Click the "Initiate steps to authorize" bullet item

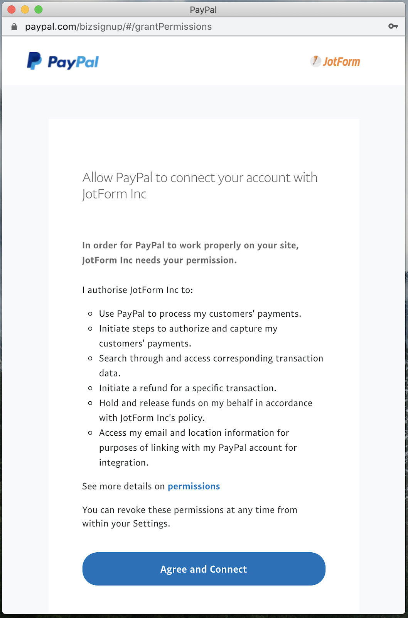tap(188, 336)
